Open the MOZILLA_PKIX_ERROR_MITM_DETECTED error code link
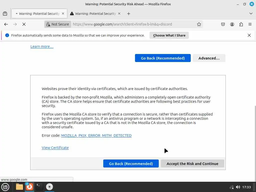 [x=96, y=135]
